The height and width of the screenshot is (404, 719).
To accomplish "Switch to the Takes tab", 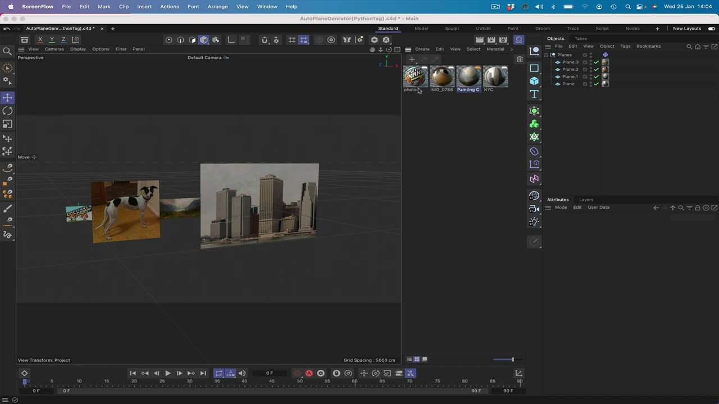I will (x=580, y=39).
